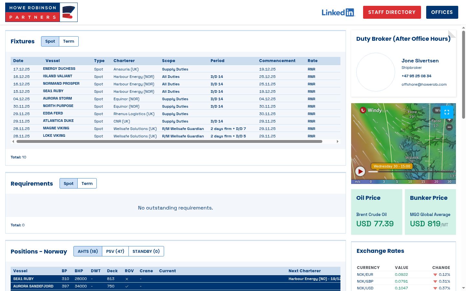Play the Windy forecast animation
This screenshot has height=291, width=466.
[360, 171]
